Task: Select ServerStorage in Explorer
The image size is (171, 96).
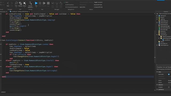Action: coord(164,30)
